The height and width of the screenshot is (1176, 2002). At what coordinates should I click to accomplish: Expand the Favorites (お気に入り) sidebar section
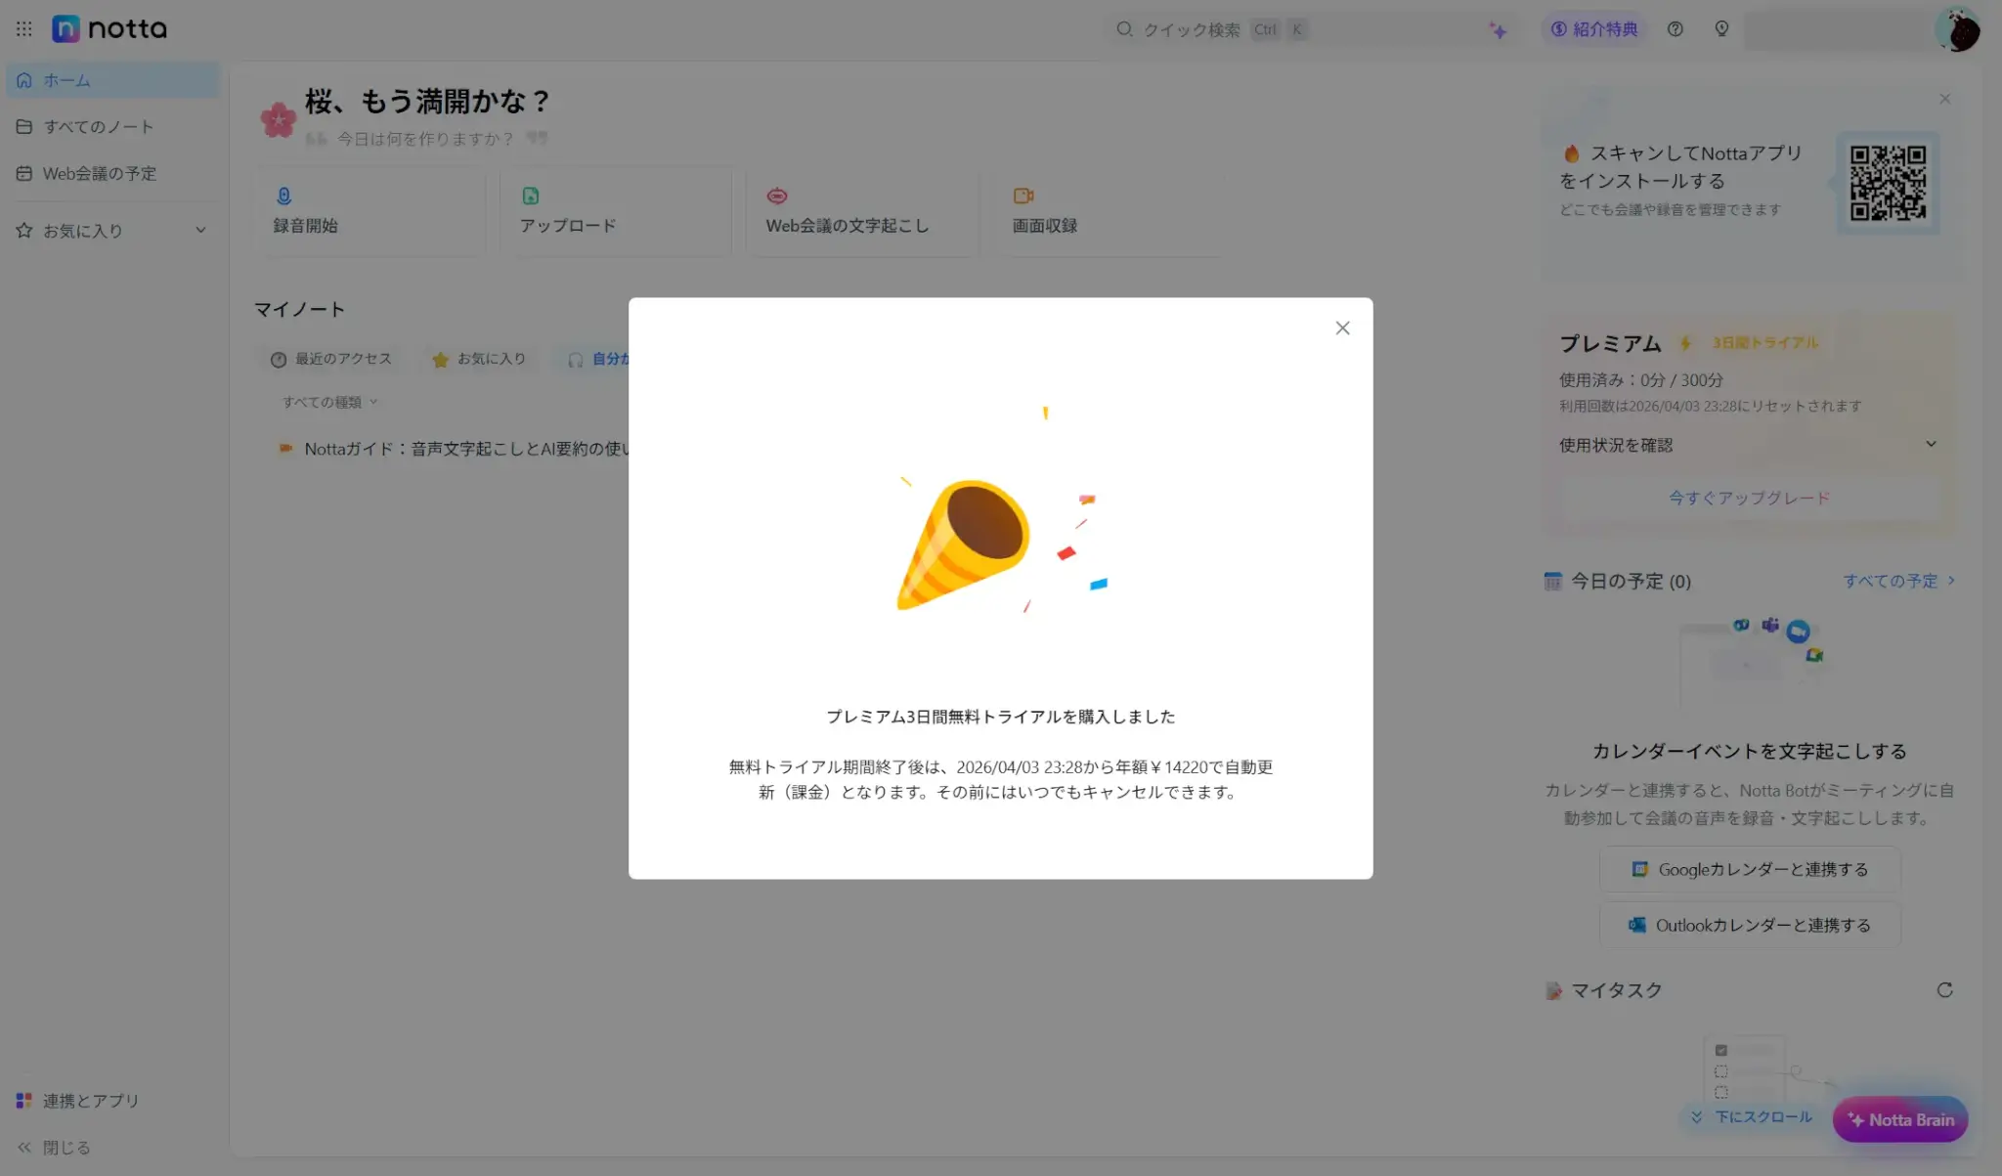pos(200,231)
